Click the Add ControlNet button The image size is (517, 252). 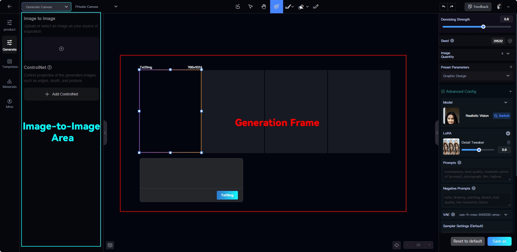coord(61,94)
